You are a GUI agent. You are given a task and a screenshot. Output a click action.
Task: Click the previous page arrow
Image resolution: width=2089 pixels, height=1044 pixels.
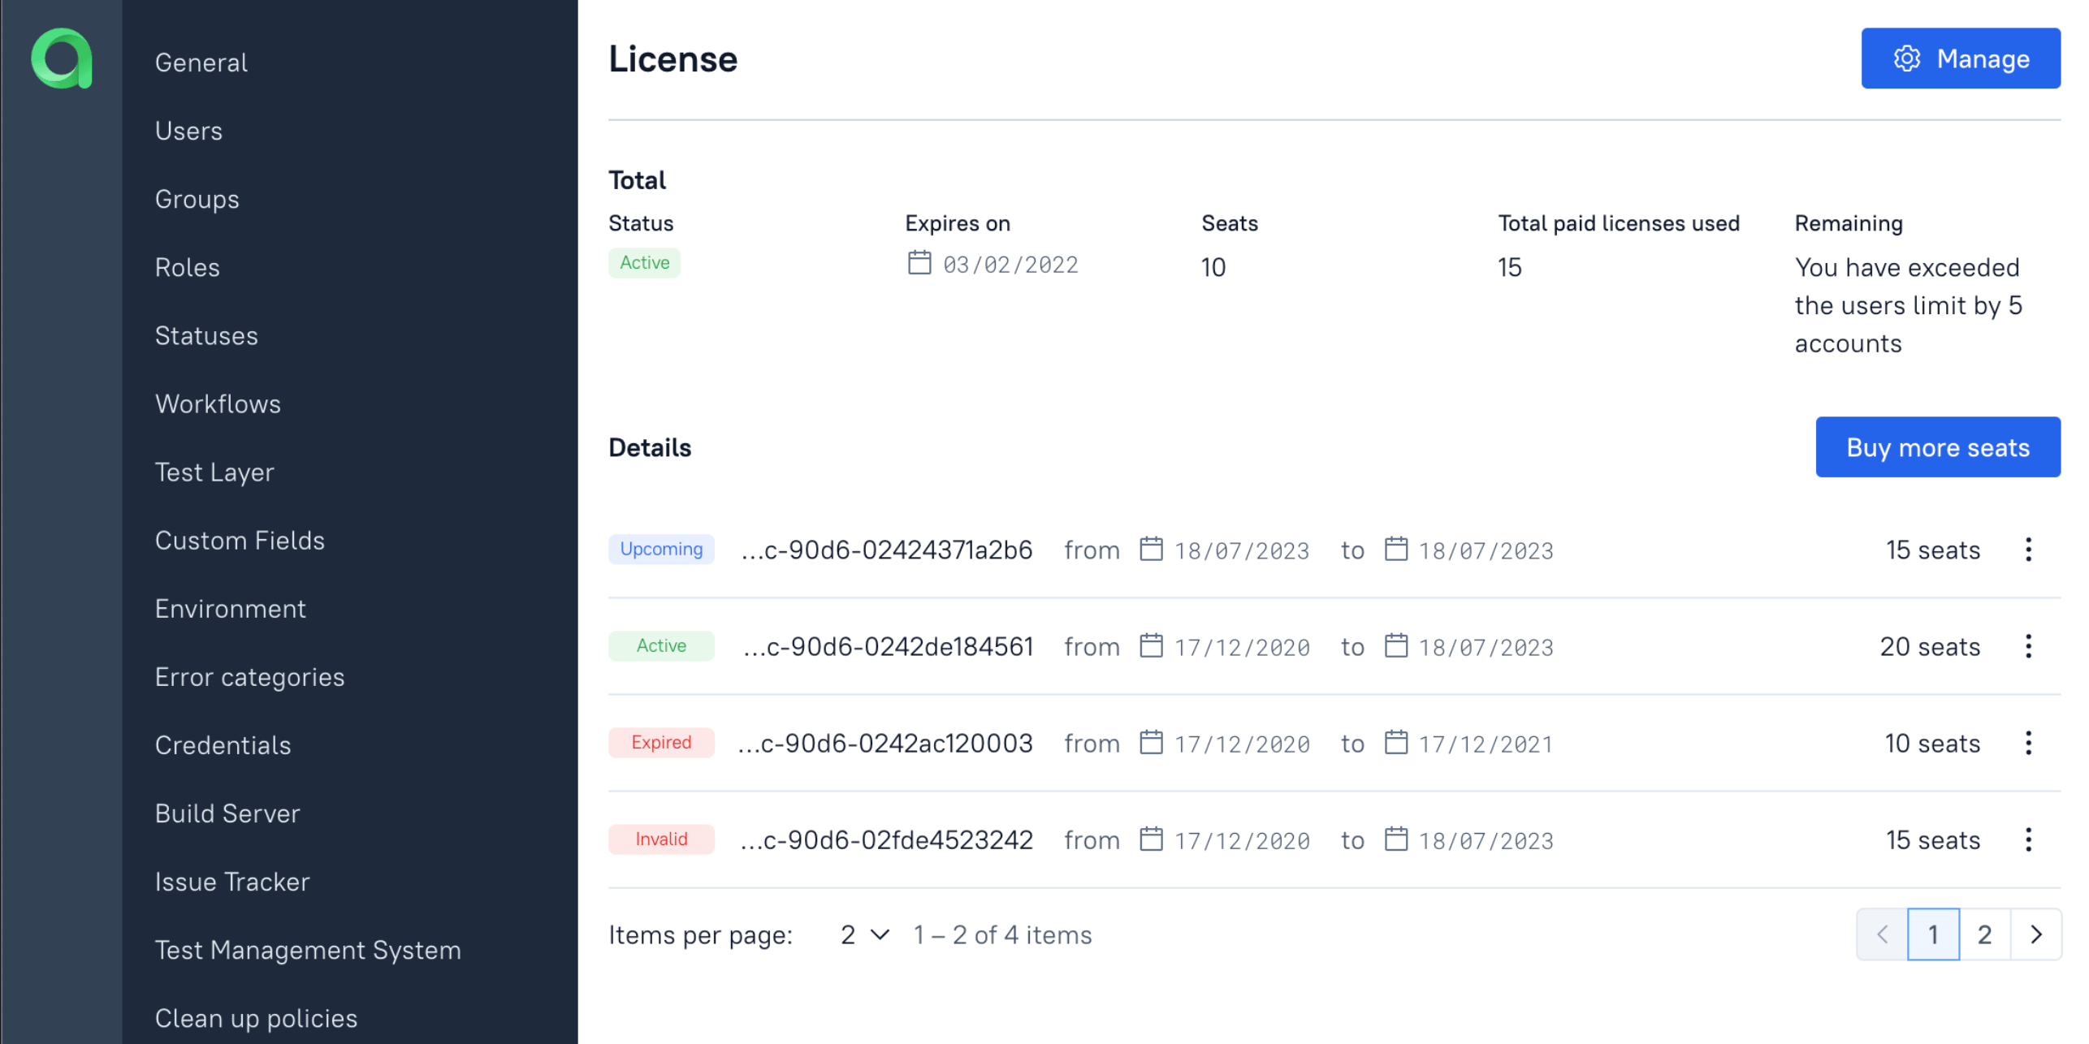(x=1881, y=934)
